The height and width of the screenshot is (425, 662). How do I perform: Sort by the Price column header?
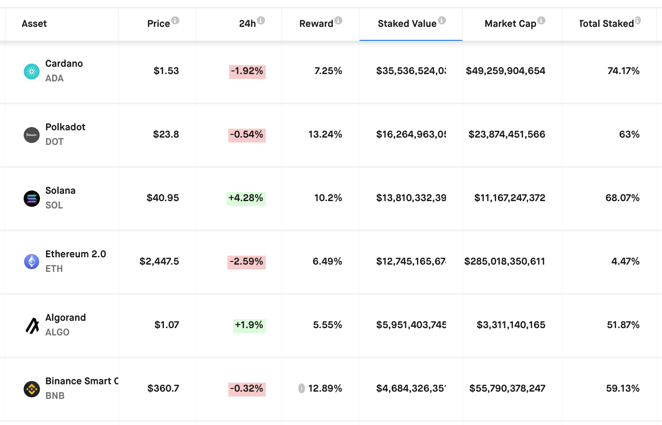point(159,24)
